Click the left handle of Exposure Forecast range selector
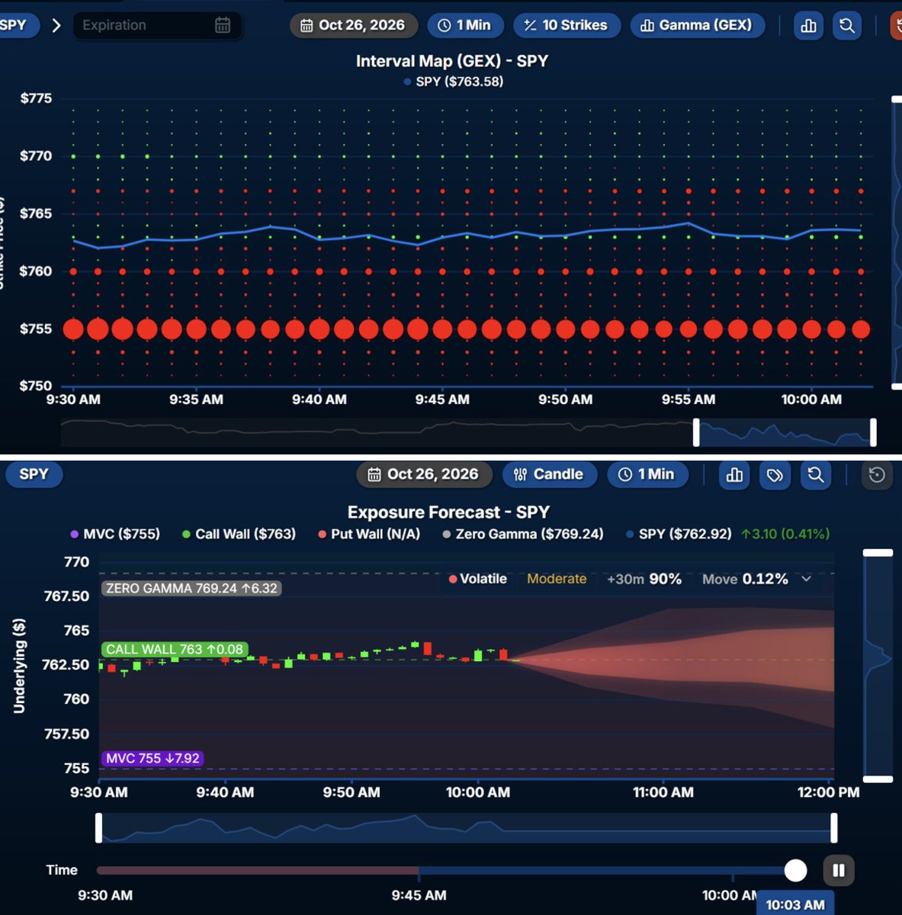Screen dimensions: 902x915 98,828
